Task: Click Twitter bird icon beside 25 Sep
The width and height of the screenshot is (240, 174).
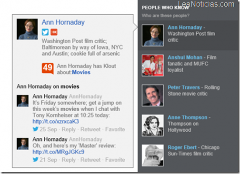Action: coord(36,129)
